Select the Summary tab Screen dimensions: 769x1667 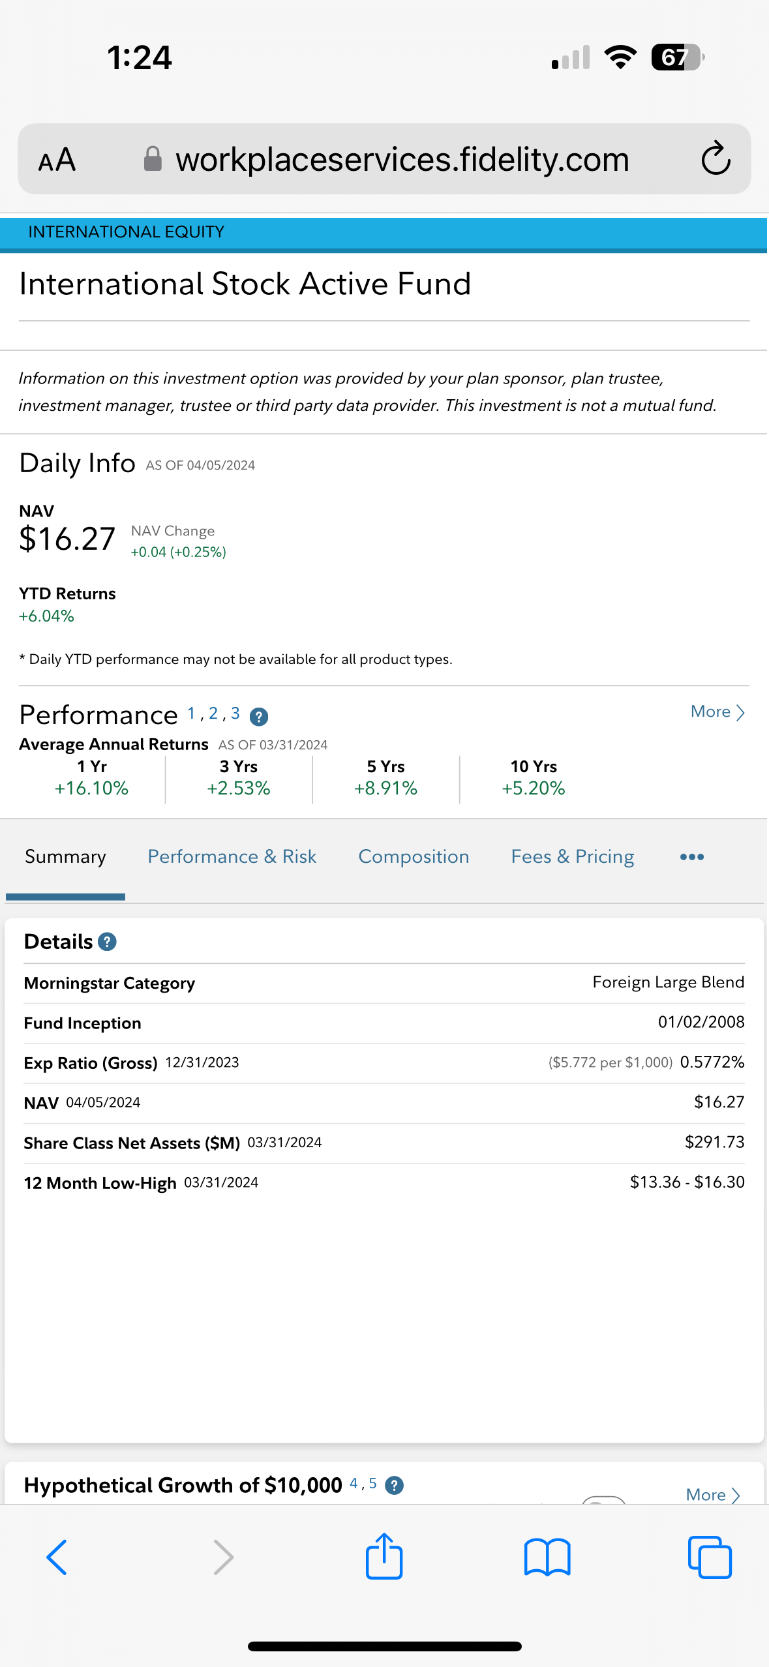click(x=65, y=857)
